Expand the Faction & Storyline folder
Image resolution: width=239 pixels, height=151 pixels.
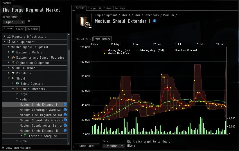(21, 136)
